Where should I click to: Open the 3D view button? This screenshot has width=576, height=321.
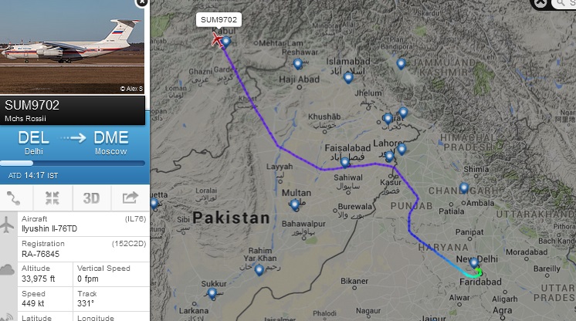pyautogui.click(x=91, y=198)
